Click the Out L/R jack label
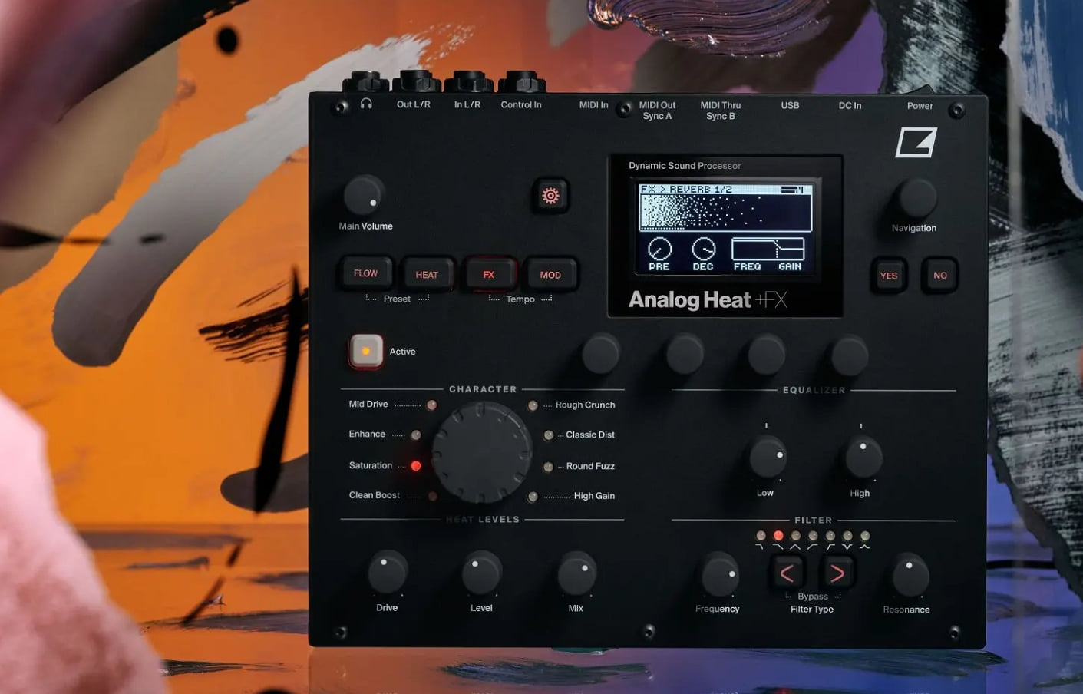 coord(414,104)
